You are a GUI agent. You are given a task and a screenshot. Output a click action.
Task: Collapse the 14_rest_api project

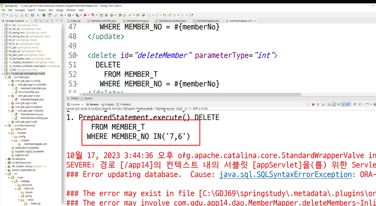3,74
